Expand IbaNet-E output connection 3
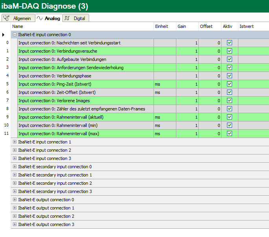 click(15, 224)
